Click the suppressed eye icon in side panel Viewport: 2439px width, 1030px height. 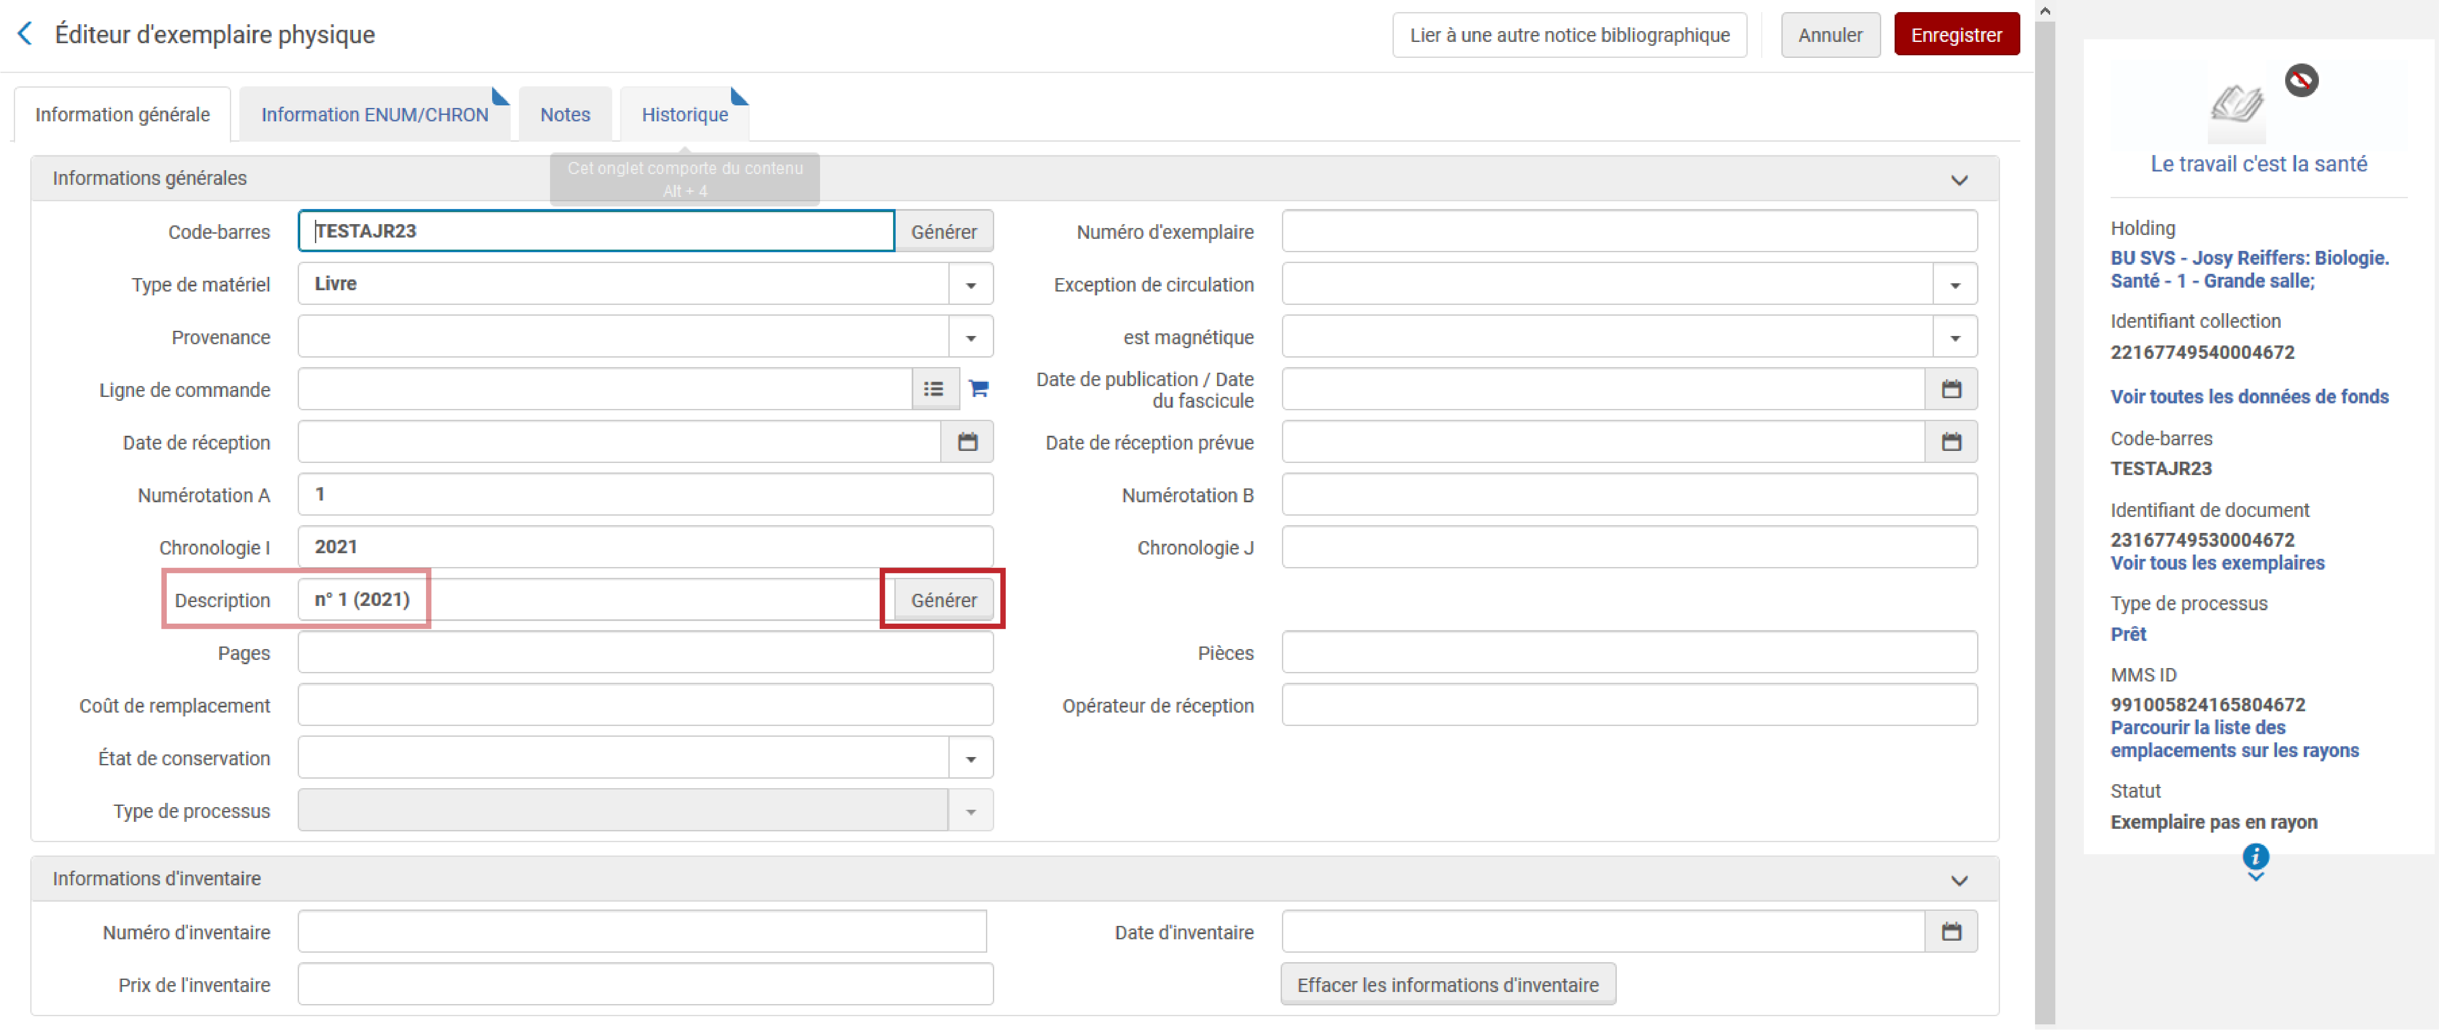2301,80
